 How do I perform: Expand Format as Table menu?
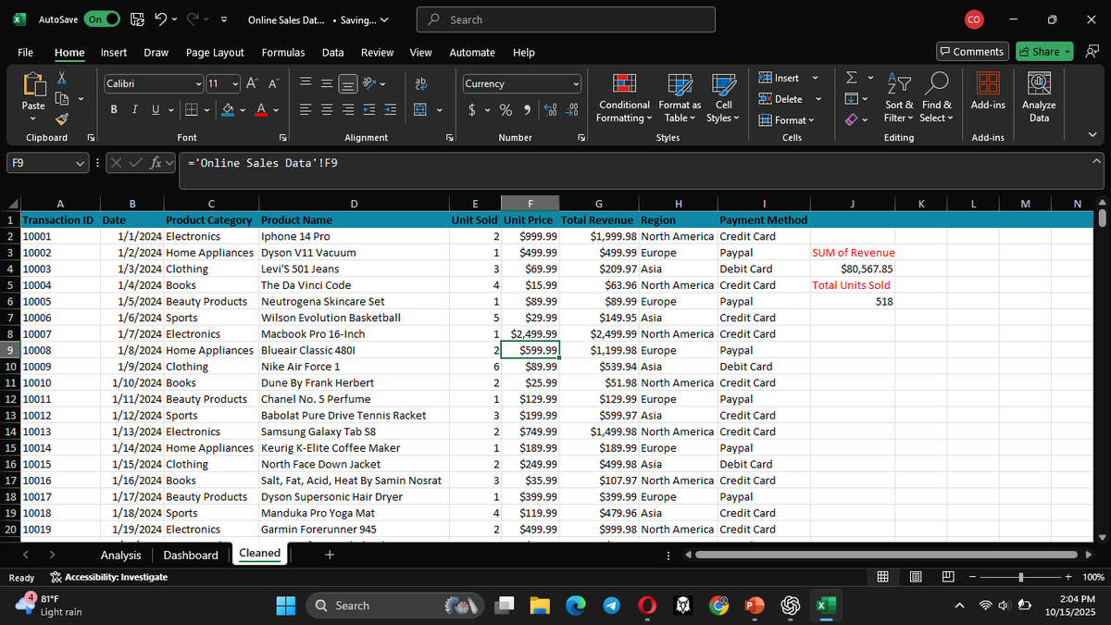click(681, 98)
